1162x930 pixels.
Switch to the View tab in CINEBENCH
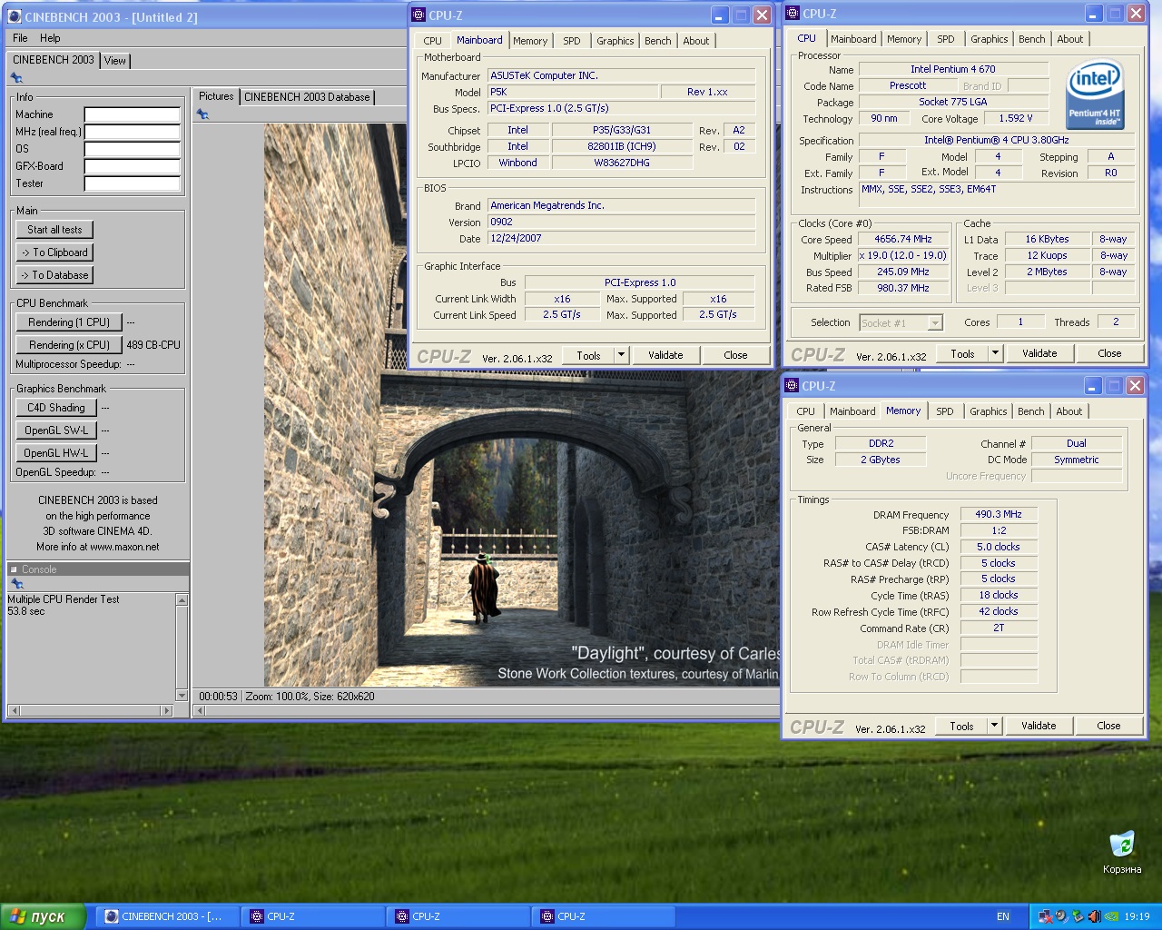pos(115,61)
